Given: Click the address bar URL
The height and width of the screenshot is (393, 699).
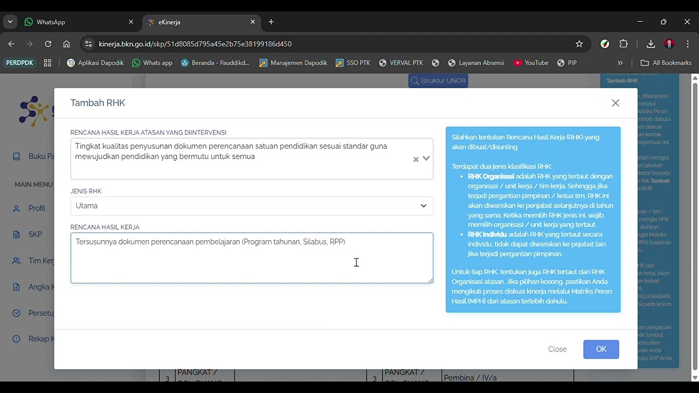Looking at the screenshot, I should (195, 44).
